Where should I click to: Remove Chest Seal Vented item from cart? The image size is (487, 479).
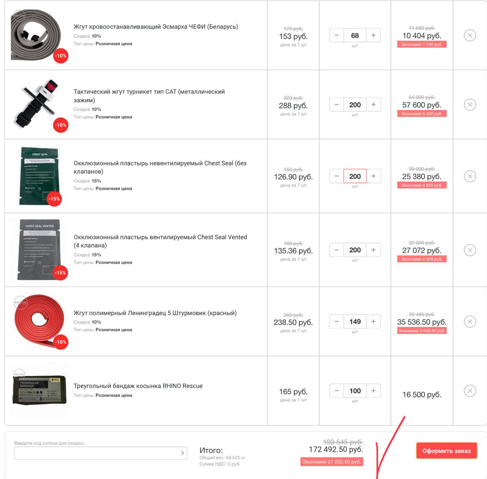pyautogui.click(x=470, y=250)
